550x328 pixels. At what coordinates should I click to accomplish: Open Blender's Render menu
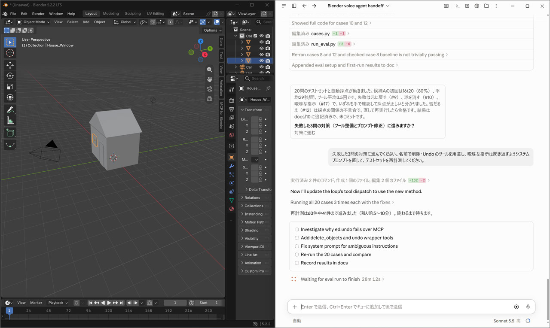point(38,14)
